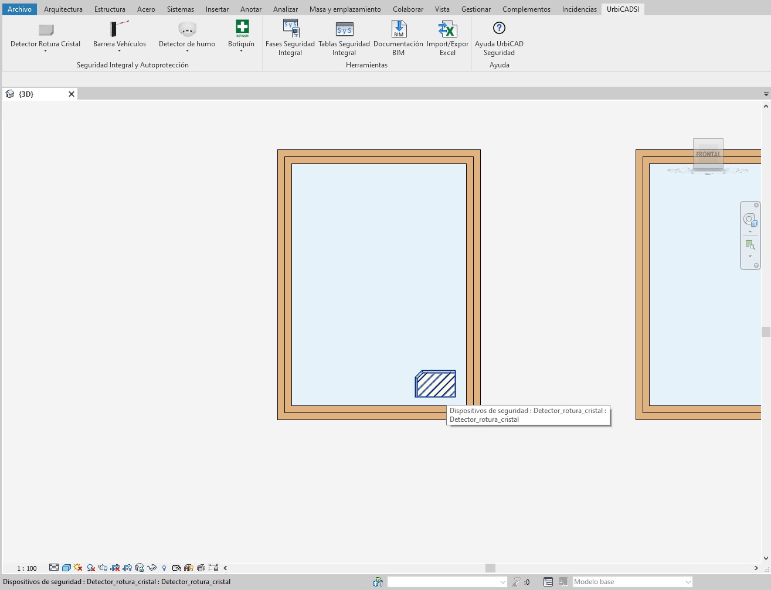Expand the Botiquín dropdown arrow
This screenshot has height=590, width=771.
[241, 51]
